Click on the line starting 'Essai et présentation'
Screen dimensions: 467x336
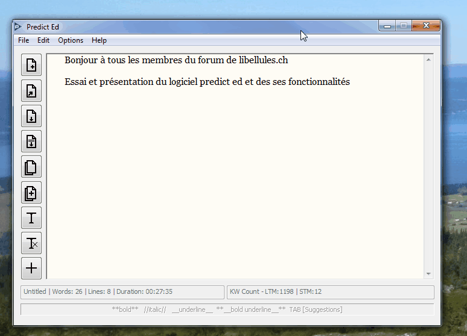(x=208, y=82)
